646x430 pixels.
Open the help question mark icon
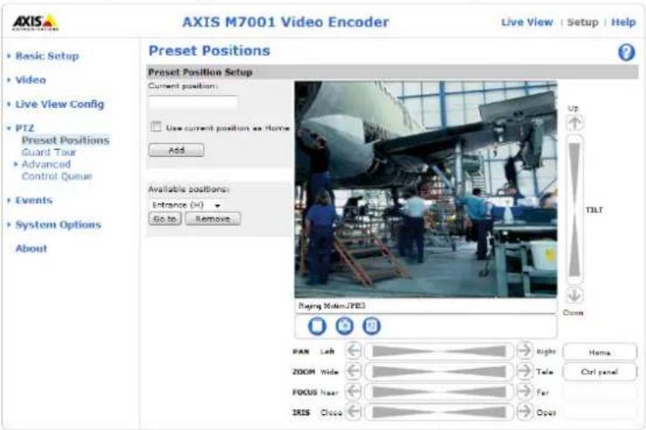(x=626, y=52)
